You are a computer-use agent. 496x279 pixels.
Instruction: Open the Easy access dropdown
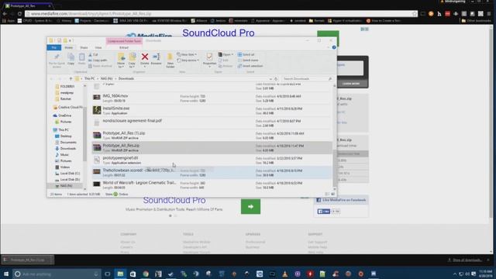(188, 60)
